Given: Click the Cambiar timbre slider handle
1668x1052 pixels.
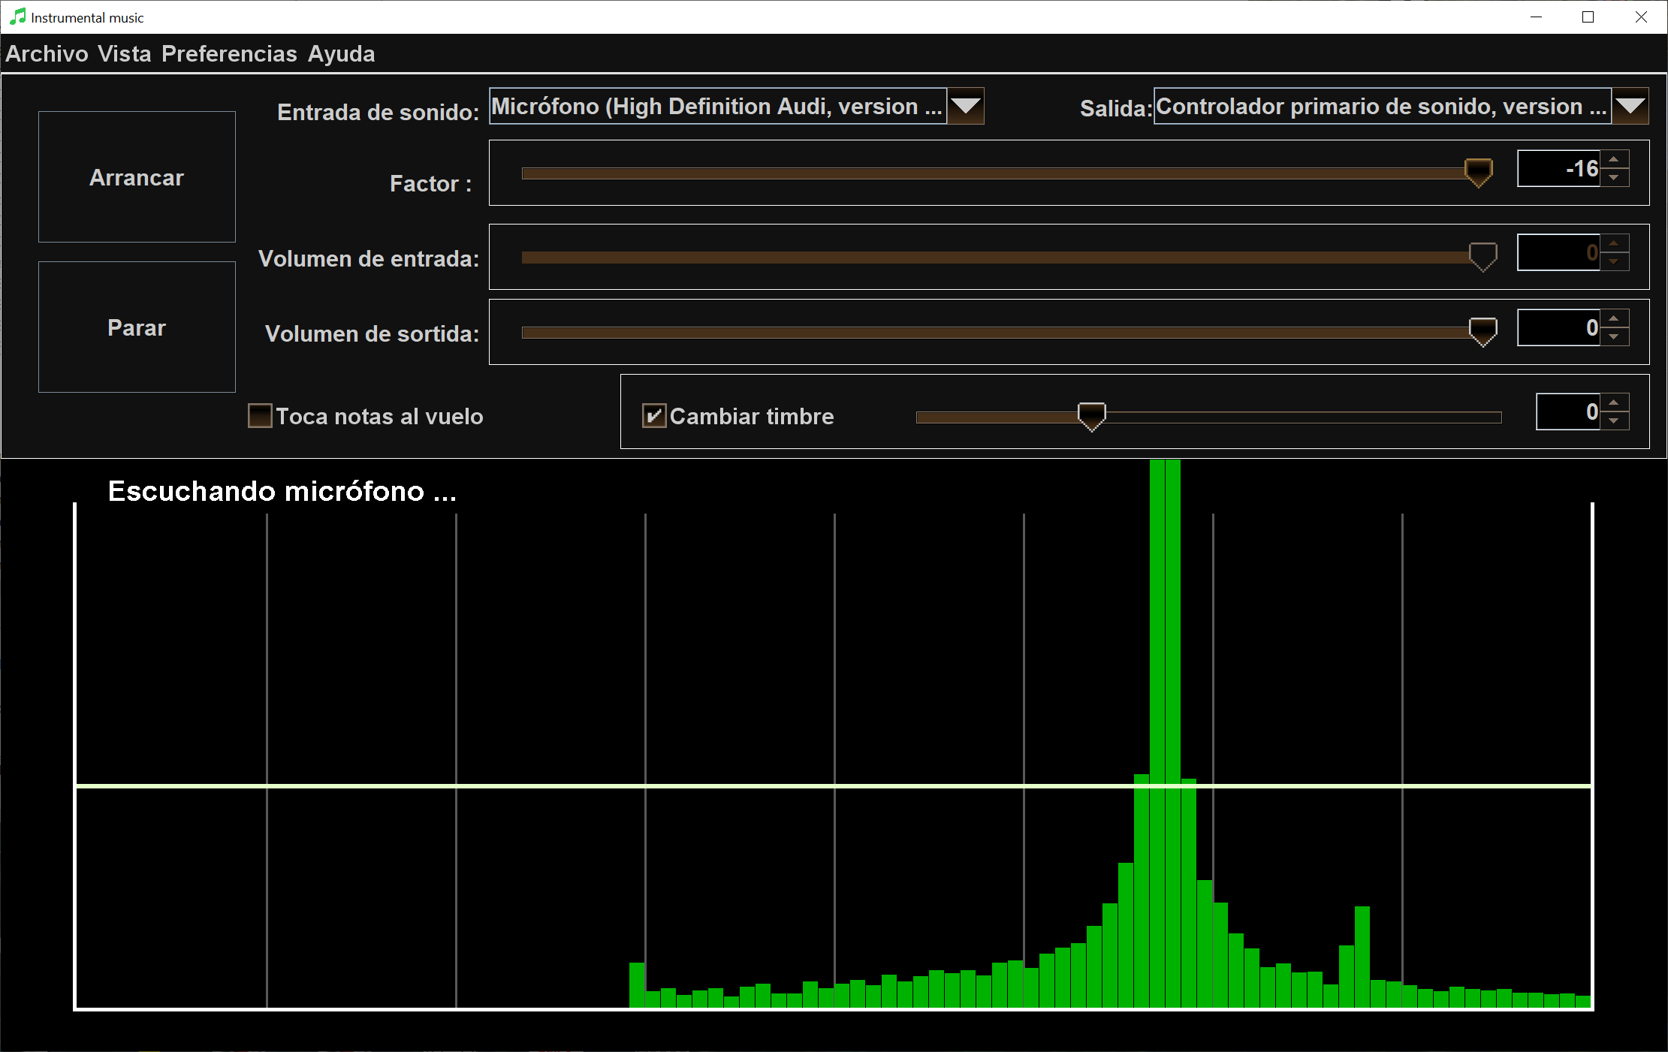Looking at the screenshot, I should 1091,415.
